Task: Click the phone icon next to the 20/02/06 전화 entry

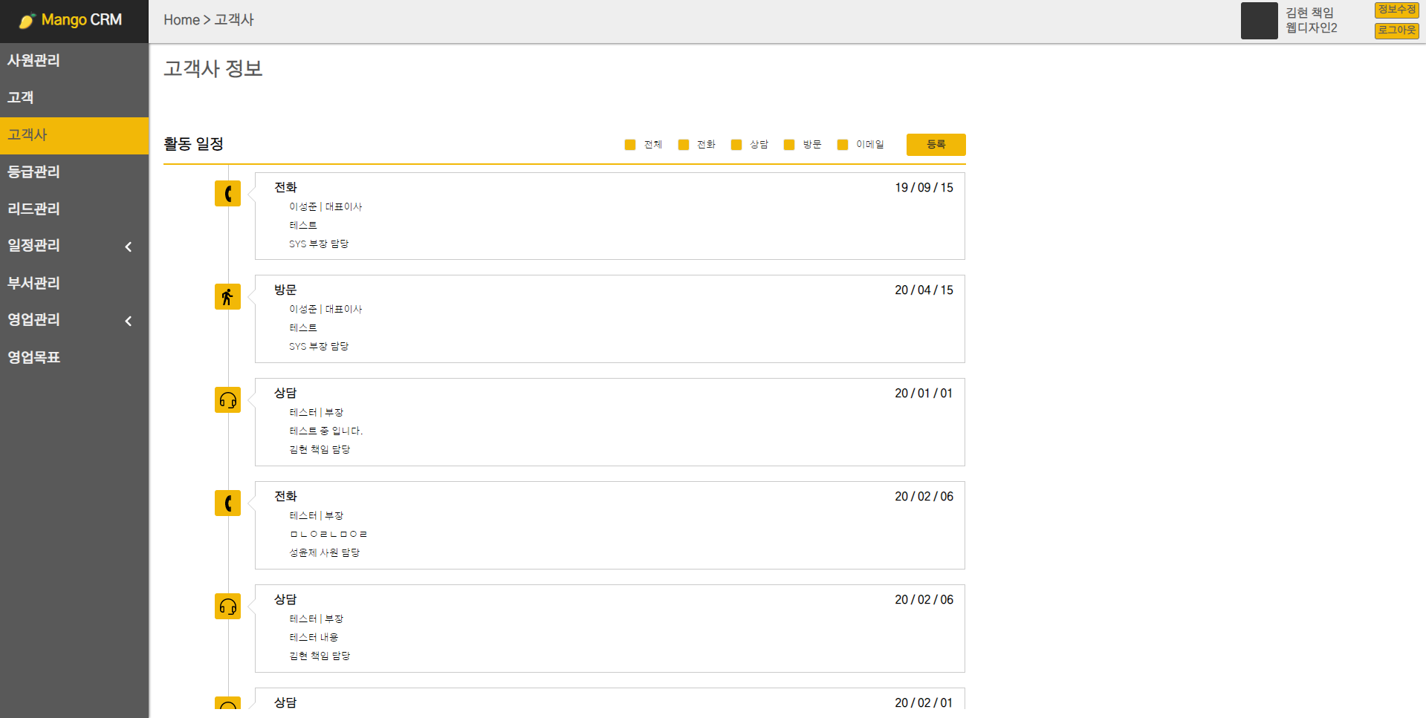Action: point(227,503)
